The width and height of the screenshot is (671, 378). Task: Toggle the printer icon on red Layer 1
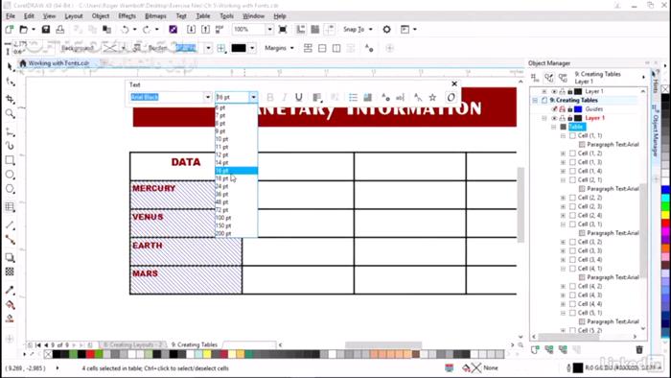pos(563,118)
